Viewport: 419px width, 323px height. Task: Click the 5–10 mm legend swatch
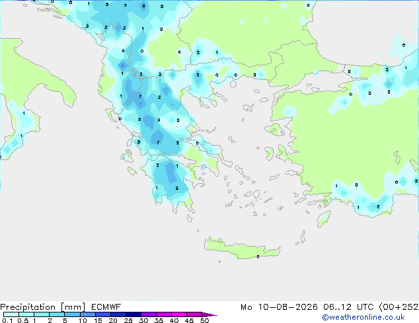[72, 314]
